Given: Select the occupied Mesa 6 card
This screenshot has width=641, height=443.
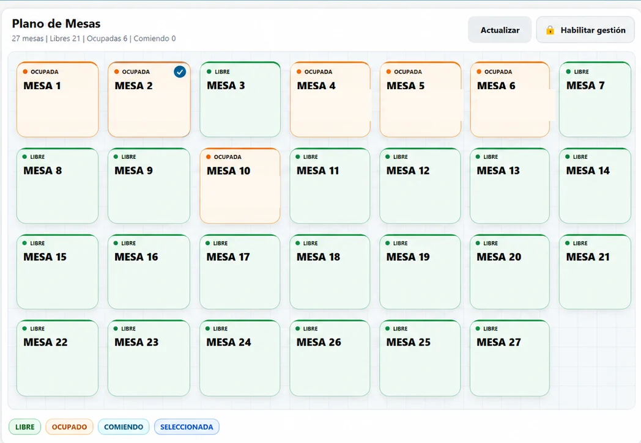Looking at the screenshot, I should tap(509, 99).
